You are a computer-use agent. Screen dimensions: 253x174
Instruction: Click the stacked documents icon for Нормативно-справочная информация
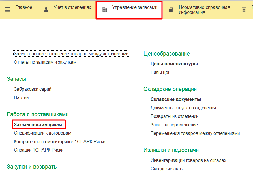pyautogui.click(x=171, y=10)
